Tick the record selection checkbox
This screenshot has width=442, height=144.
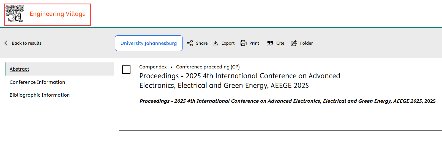pyautogui.click(x=126, y=70)
